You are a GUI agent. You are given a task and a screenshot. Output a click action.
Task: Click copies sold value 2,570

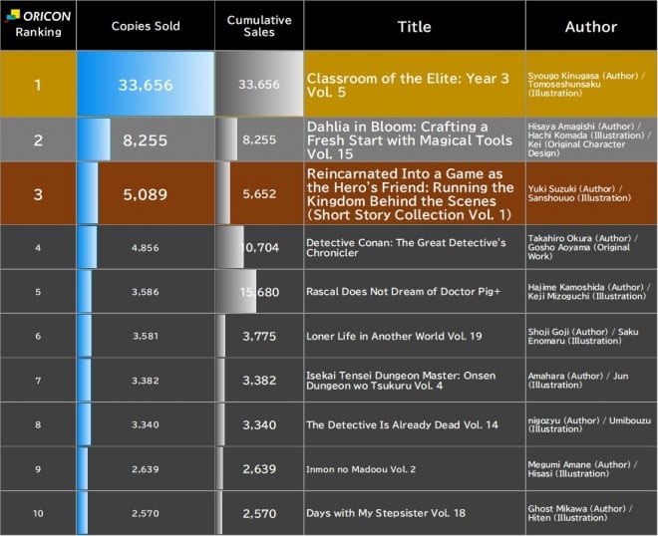click(x=146, y=513)
